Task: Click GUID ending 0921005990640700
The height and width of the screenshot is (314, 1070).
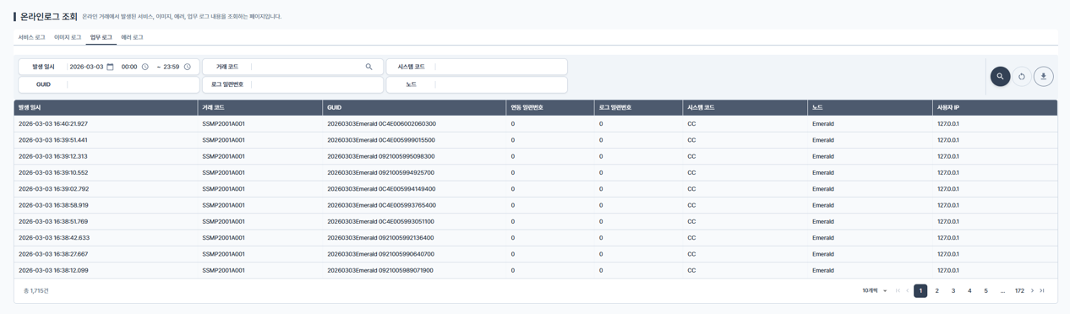Action: [x=381, y=254]
